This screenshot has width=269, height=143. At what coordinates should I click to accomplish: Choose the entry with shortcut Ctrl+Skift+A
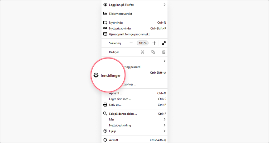(134, 73)
